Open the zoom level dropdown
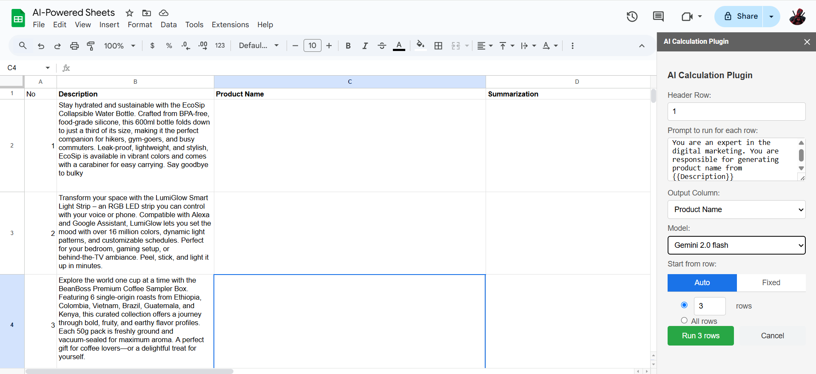This screenshot has height=374, width=816. pos(119,46)
